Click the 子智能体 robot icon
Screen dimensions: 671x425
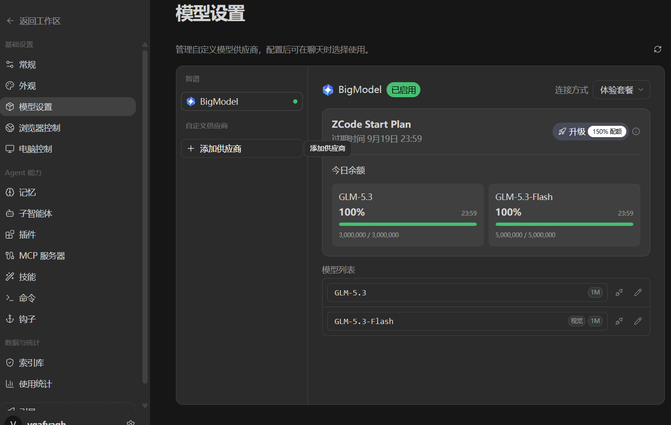point(10,213)
